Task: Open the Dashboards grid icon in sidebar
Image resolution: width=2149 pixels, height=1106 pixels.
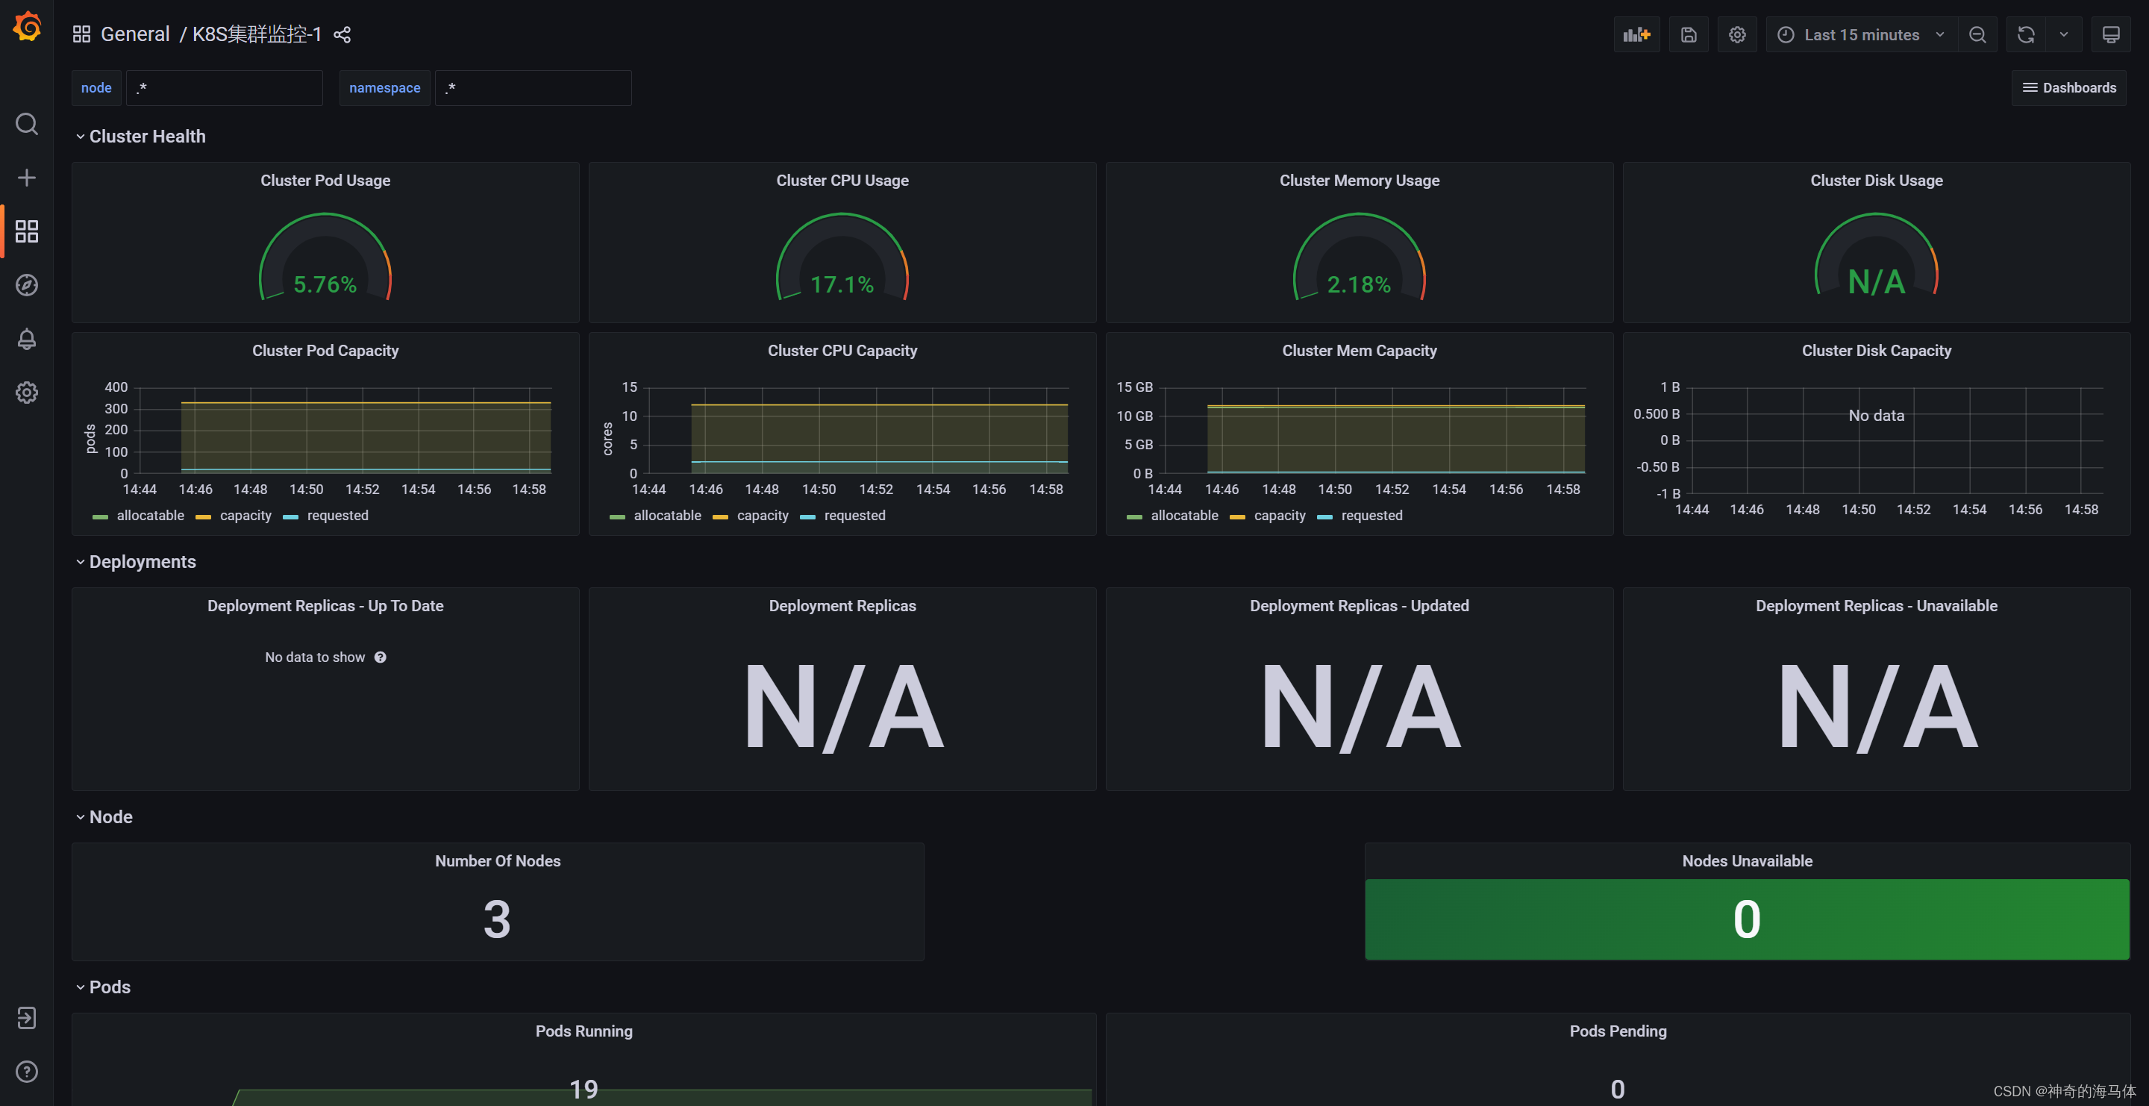Action: coord(27,231)
